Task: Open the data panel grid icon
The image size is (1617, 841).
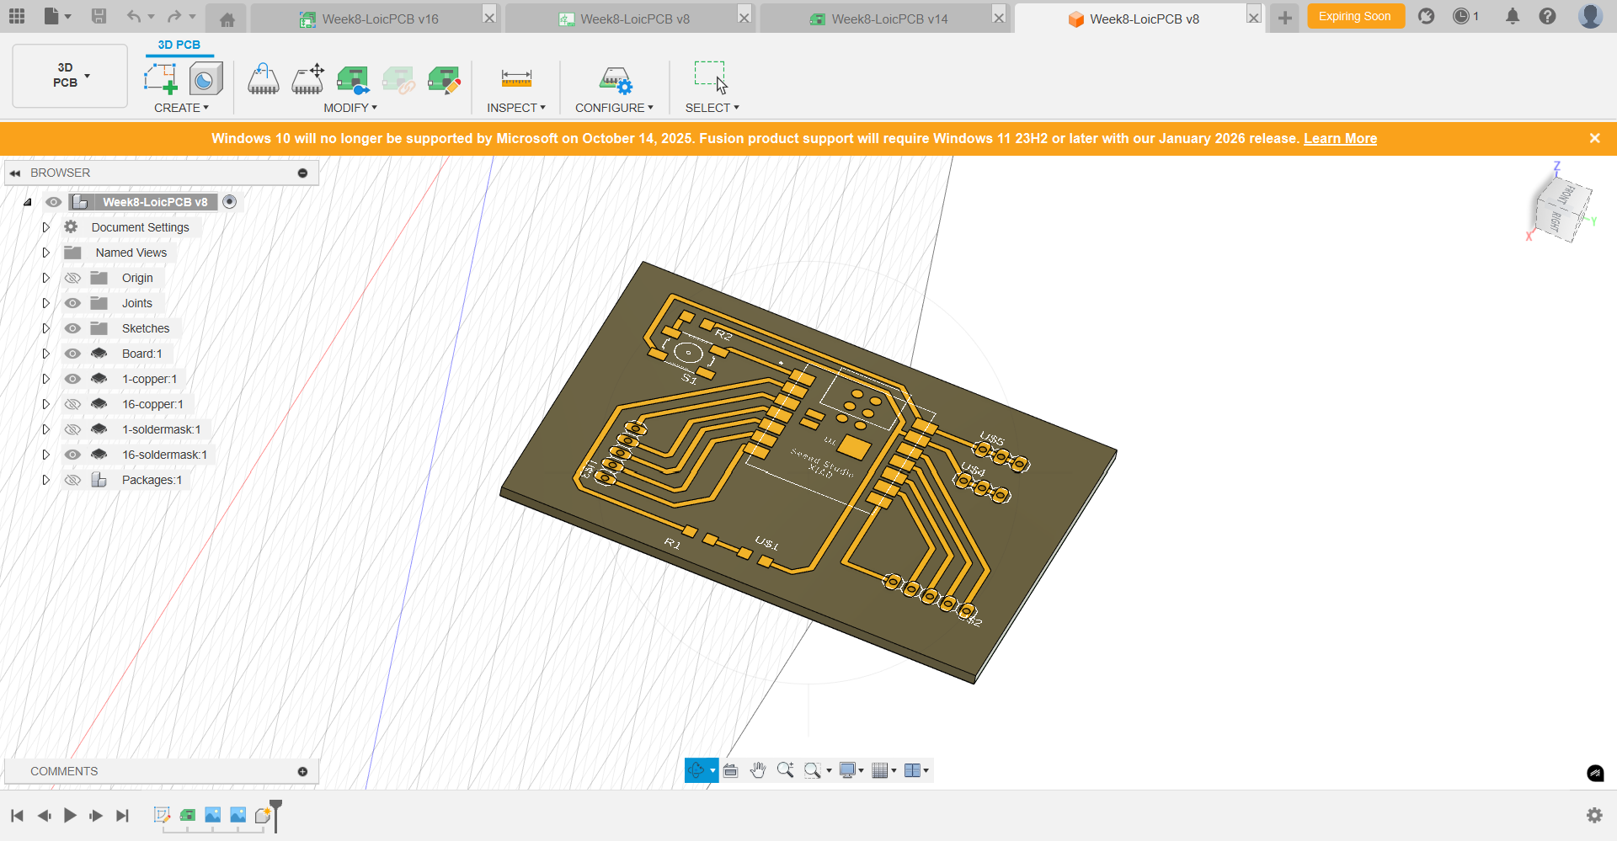Action: click(17, 16)
